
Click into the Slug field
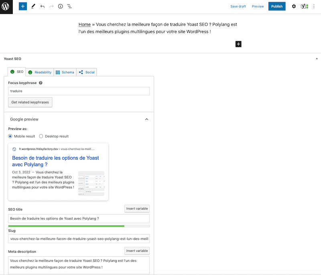[x=79, y=239]
